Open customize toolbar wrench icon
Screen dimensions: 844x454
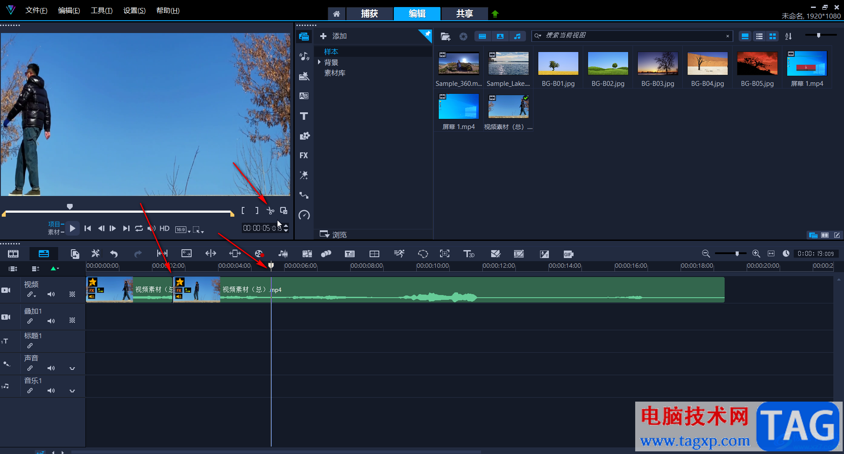pos(95,254)
